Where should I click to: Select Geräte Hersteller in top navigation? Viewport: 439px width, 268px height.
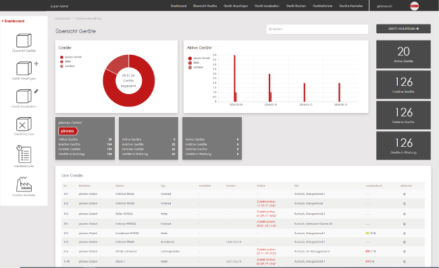tap(351, 6)
